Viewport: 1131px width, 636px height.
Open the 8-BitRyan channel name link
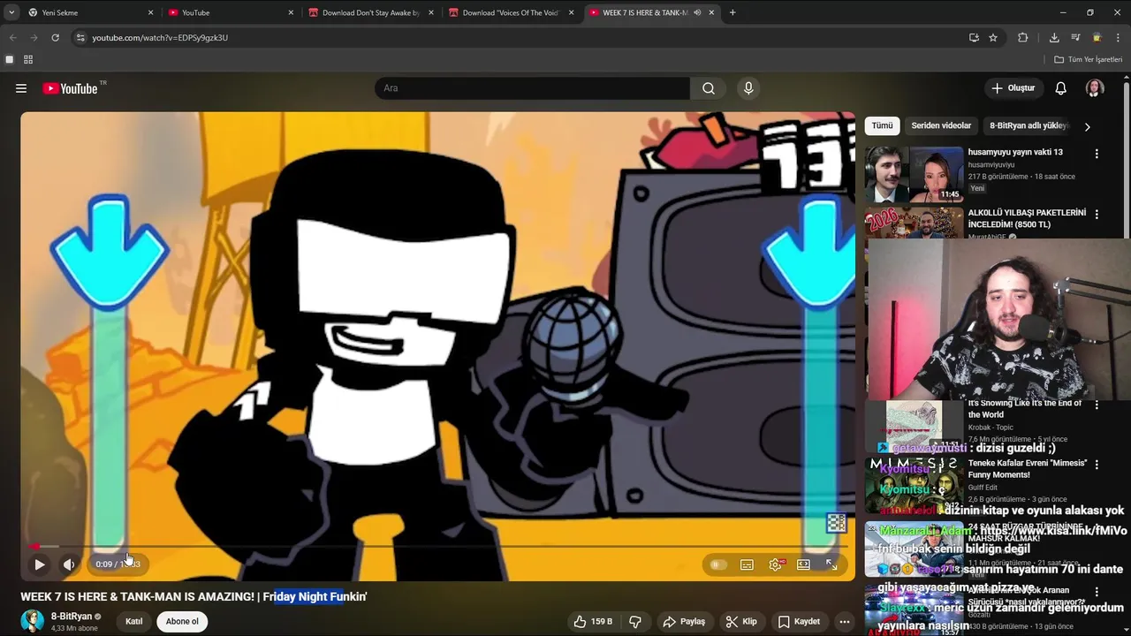coord(72,617)
